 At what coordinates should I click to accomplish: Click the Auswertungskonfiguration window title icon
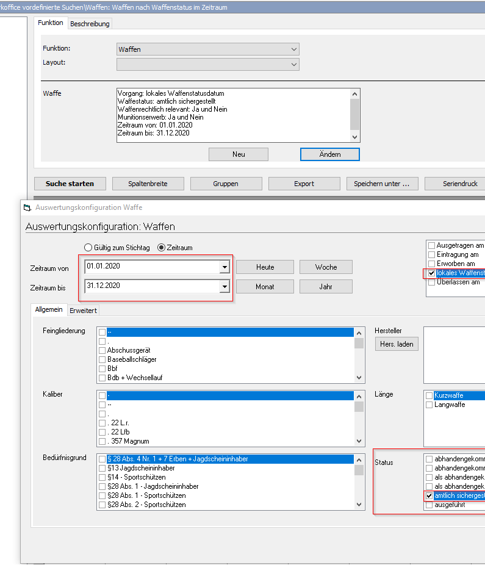(27, 208)
